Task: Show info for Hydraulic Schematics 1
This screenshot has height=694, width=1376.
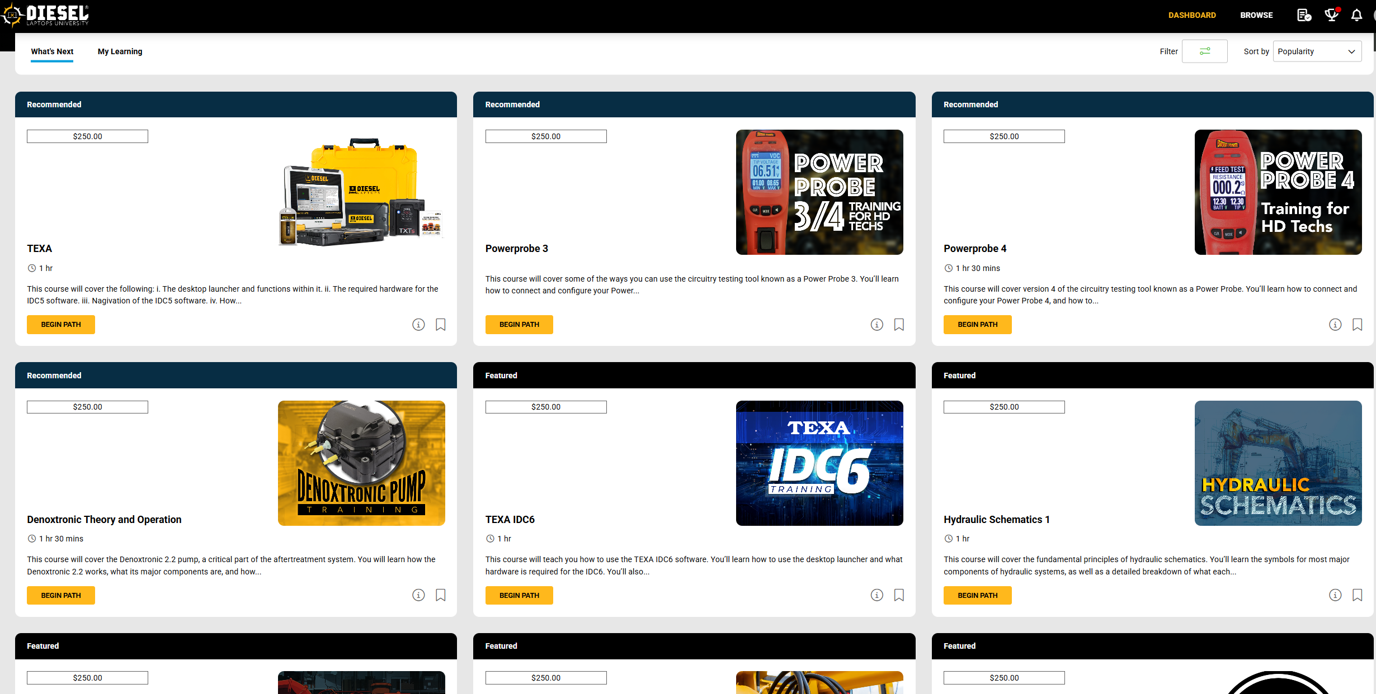Action: tap(1335, 595)
